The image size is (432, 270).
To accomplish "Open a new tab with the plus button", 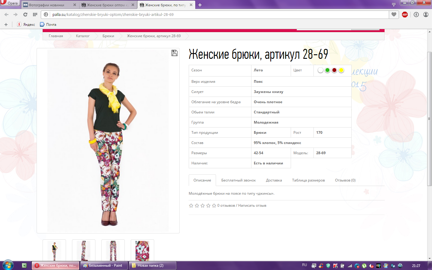I will click(x=200, y=5).
